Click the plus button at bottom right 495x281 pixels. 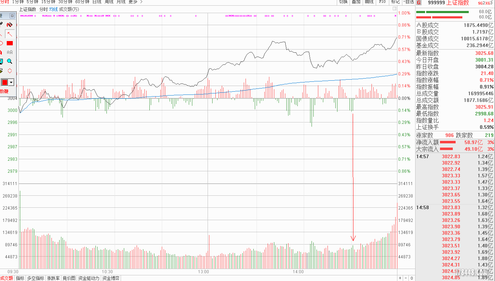400,278
